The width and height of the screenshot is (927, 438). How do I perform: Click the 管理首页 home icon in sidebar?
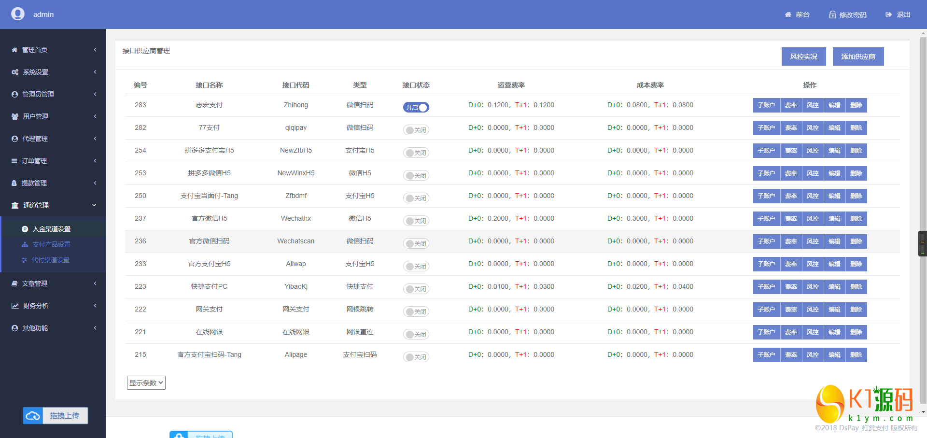(x=14, y=50)
